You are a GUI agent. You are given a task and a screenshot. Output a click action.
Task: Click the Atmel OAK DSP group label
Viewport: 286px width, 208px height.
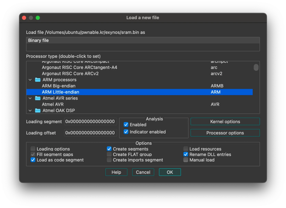[59, 111]
